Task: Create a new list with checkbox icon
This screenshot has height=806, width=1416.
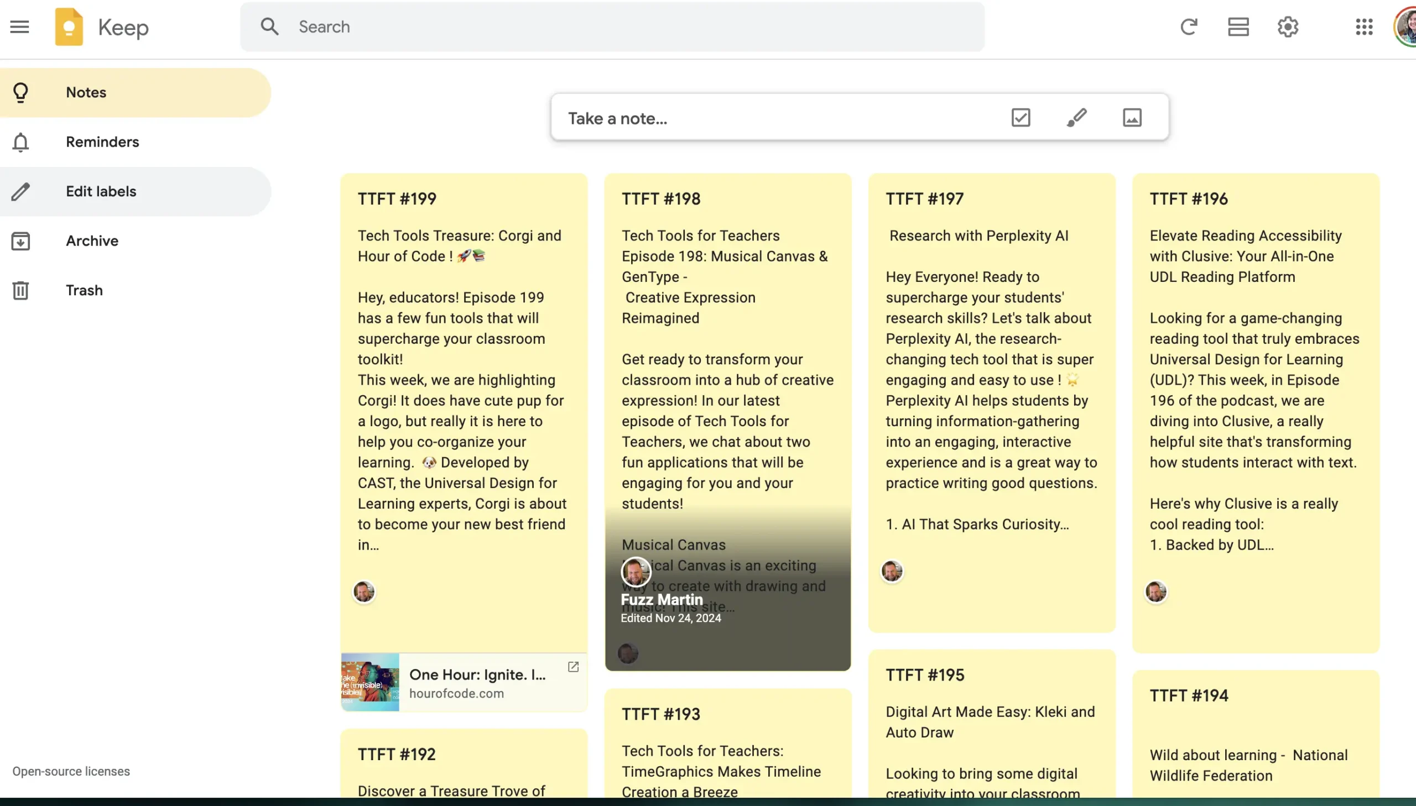Action: click(x=1021, y=117)
